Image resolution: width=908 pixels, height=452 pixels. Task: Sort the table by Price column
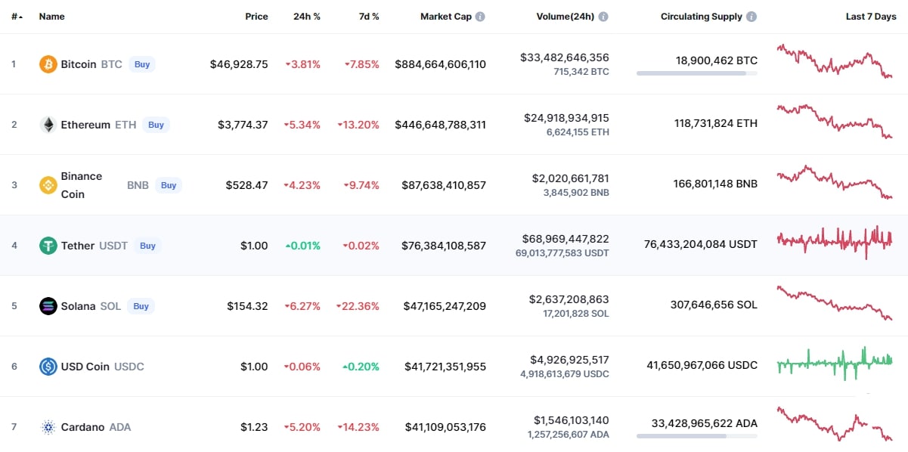(256, 16)
